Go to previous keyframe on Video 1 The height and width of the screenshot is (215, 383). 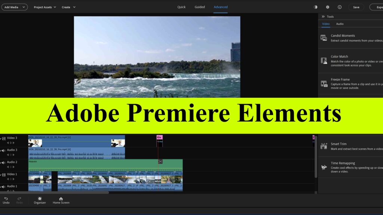coord(8,179)
